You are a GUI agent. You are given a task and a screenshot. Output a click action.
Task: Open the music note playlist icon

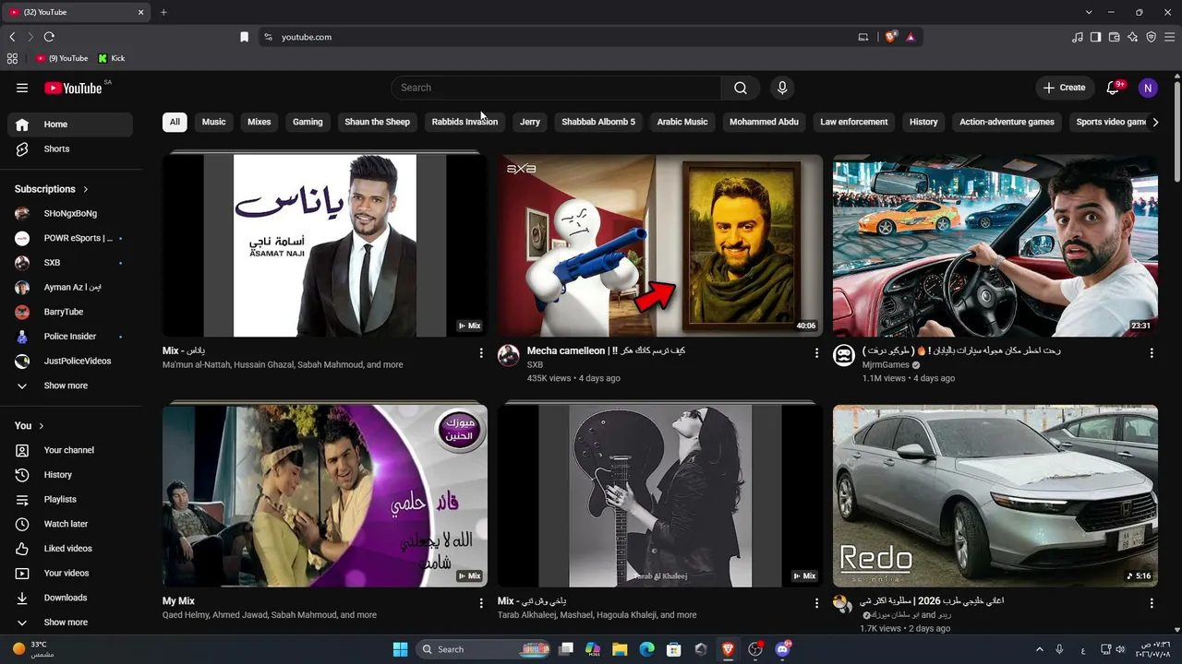click(1078, 37)
